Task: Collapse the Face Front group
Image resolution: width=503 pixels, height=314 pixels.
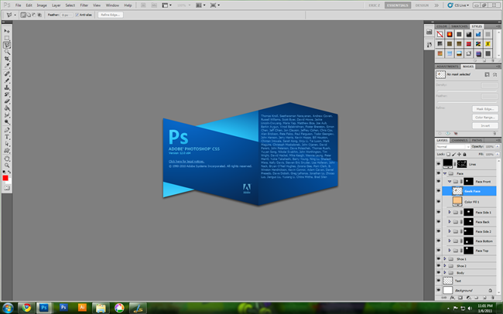Action: pos(450,181)
